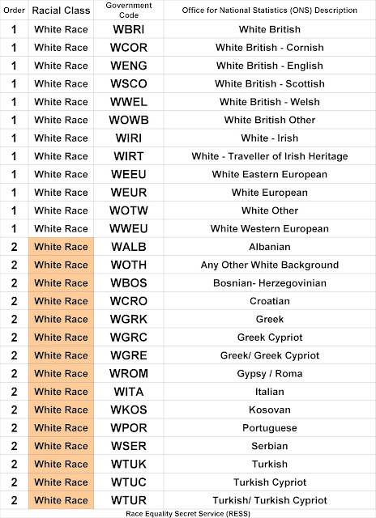Select the WEEU code cell
The image size is (376, 518).
(129, 175)
